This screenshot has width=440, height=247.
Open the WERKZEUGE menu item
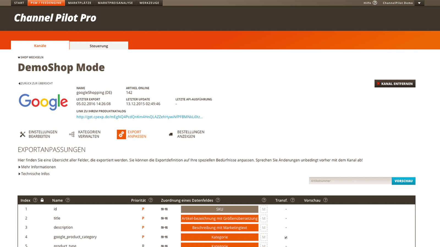[x=149, y=3]
